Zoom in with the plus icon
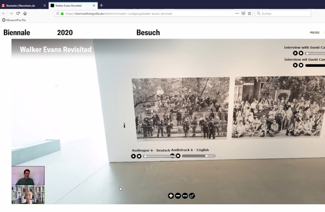Screen dimensions: 325x212 (171, 196)
